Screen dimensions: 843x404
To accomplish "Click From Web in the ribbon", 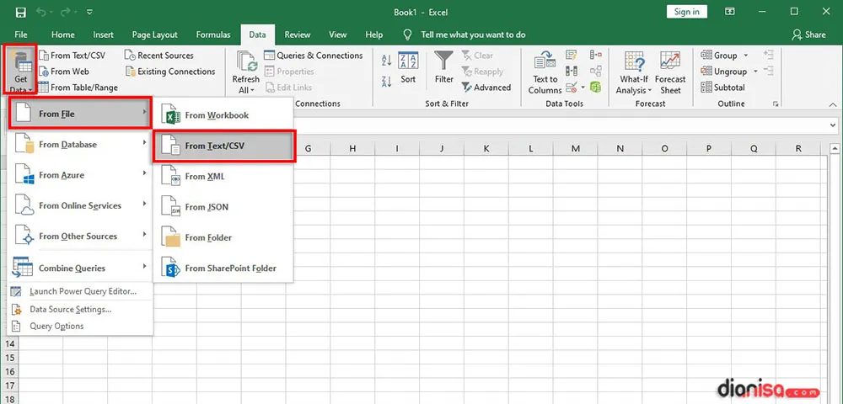I will click(65, 72).
